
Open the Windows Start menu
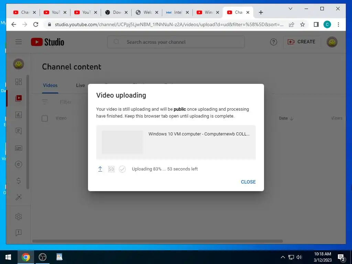click(x=8, y=257)
